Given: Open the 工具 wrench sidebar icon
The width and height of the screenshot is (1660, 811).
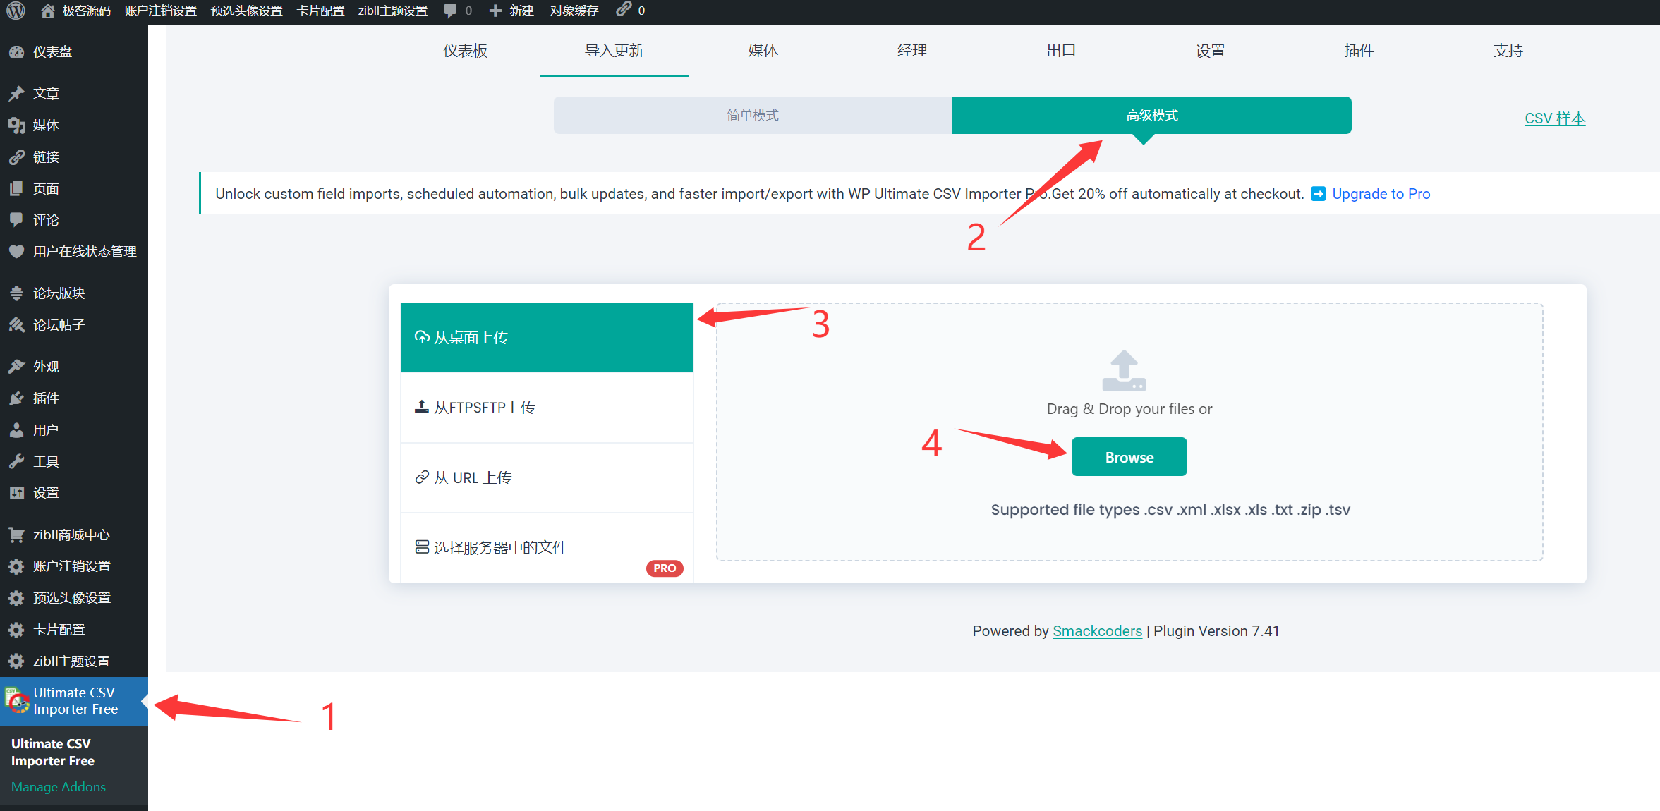Looking at the screenshot, I should [x=16, y=461].
